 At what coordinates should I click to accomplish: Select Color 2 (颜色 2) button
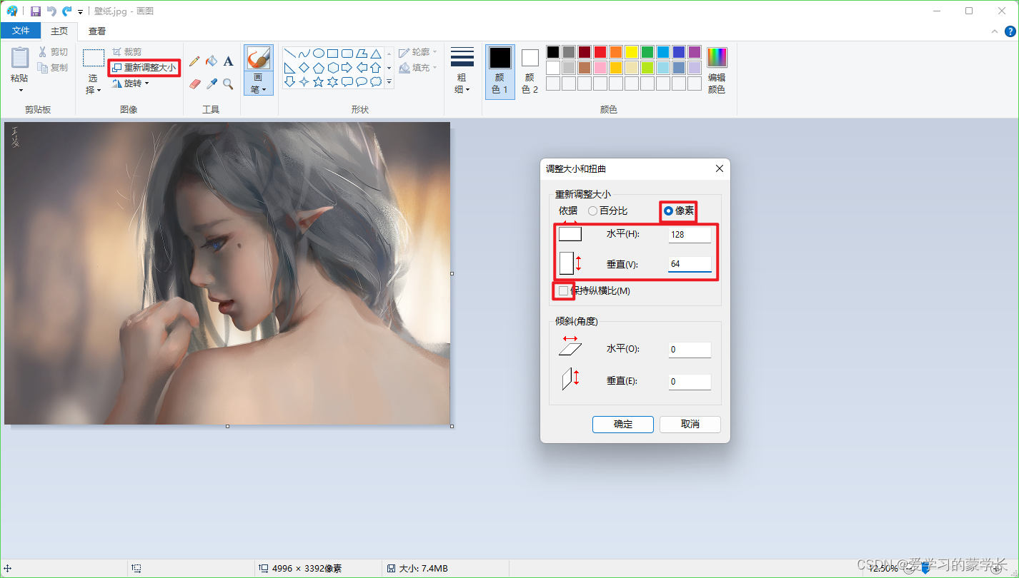530,71
